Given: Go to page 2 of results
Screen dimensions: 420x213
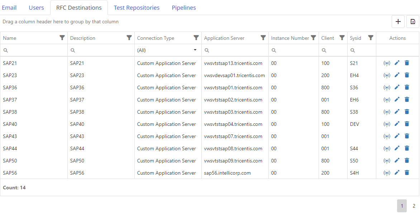Looking at the screenshot, I should coord(414,206).
